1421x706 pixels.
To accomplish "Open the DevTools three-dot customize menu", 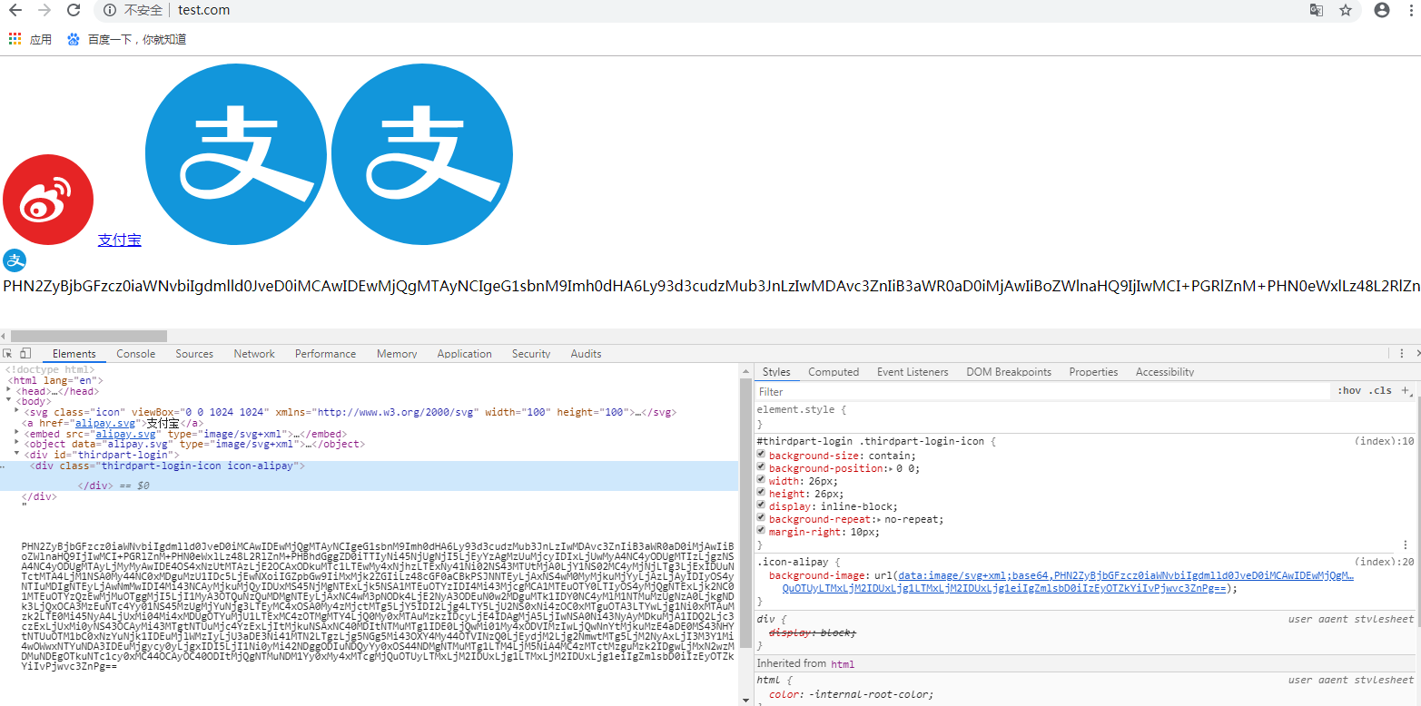I will [1400, 353].
